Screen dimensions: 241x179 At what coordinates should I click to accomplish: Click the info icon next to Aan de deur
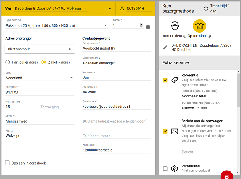[x=185, y=36]
